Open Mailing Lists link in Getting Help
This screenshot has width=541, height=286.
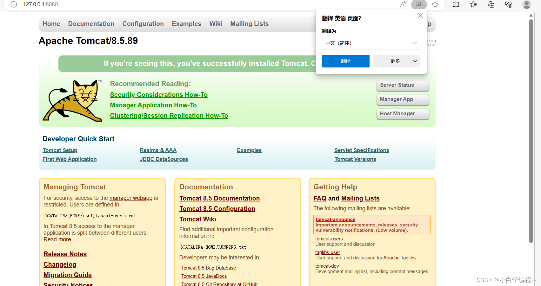point(360,198)
